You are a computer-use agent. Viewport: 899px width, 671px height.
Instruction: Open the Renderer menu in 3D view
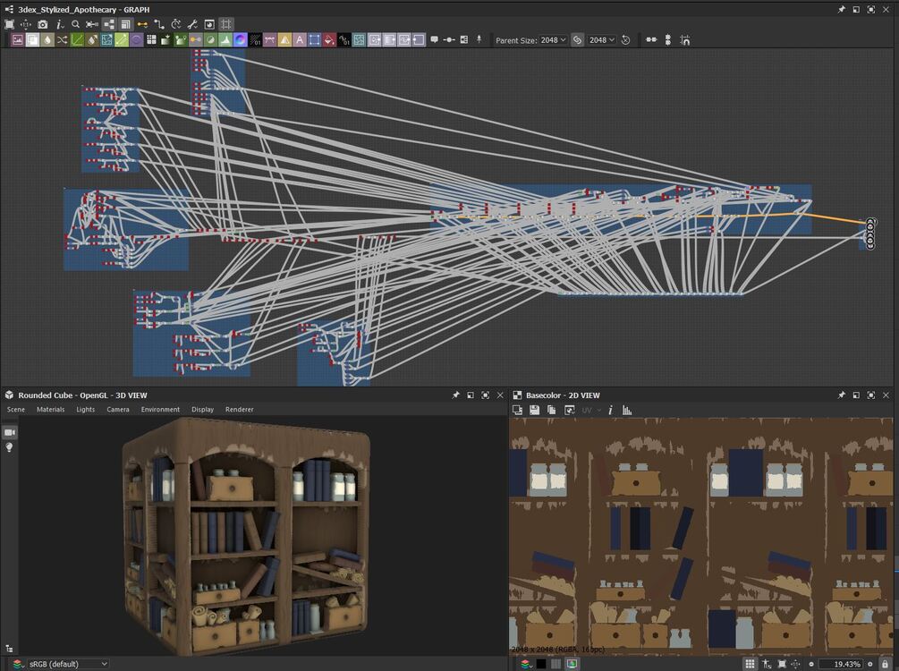239,410
